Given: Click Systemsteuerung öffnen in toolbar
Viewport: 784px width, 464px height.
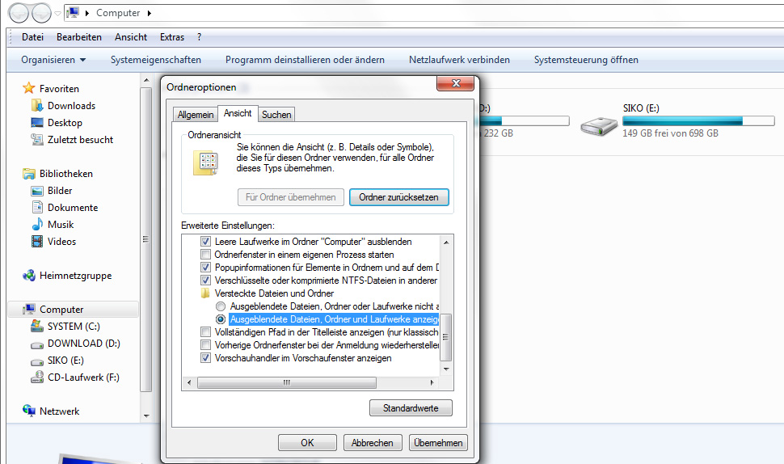Looking at the screenshot, I should 586,60.
